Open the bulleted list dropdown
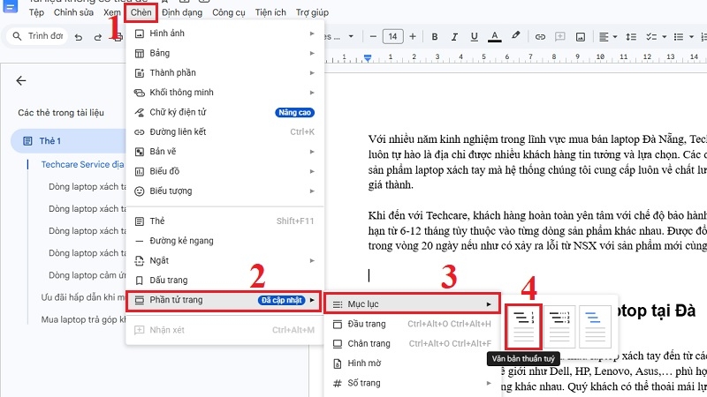This screenshot has width=707, height=397. pos(683,37)
